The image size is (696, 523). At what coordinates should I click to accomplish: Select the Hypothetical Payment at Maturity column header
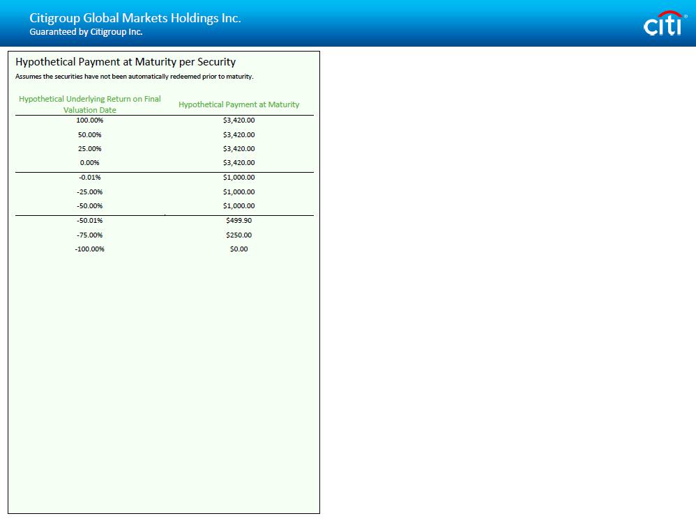239,104
